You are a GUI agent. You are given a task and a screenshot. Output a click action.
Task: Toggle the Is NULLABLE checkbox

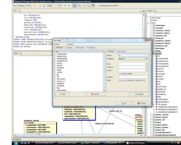click(120, 74)
